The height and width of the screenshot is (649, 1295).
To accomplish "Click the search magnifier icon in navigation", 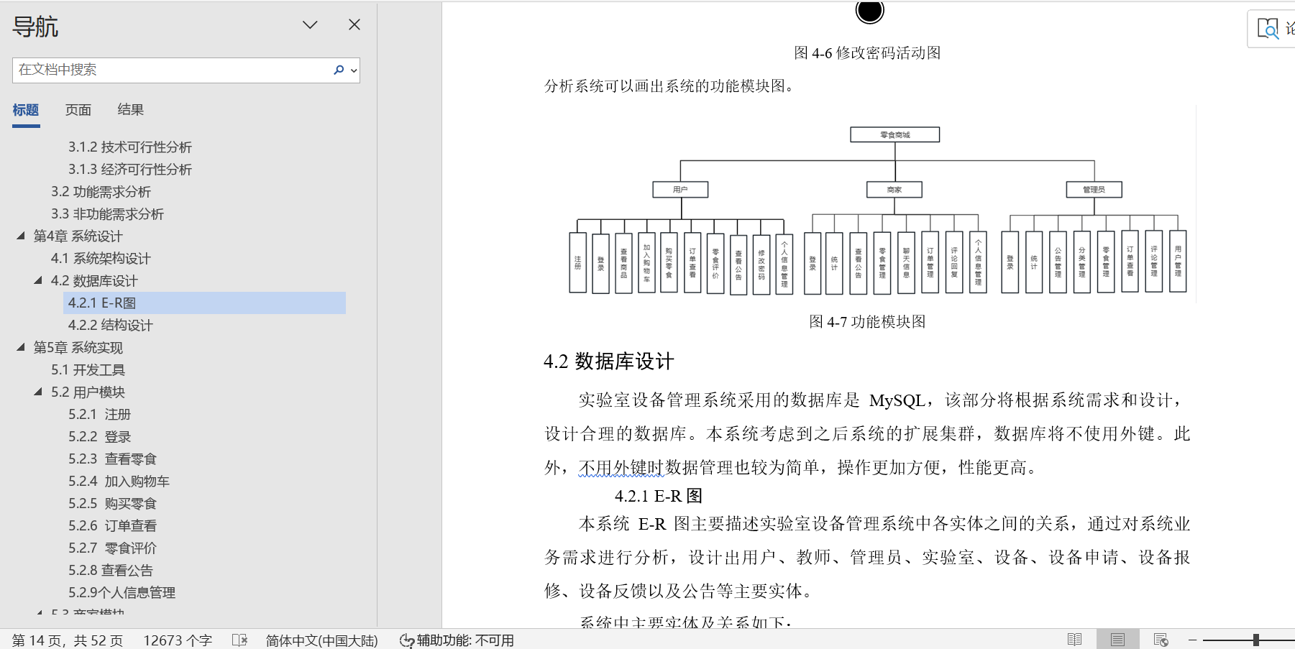I will click(x=339, y=70).
